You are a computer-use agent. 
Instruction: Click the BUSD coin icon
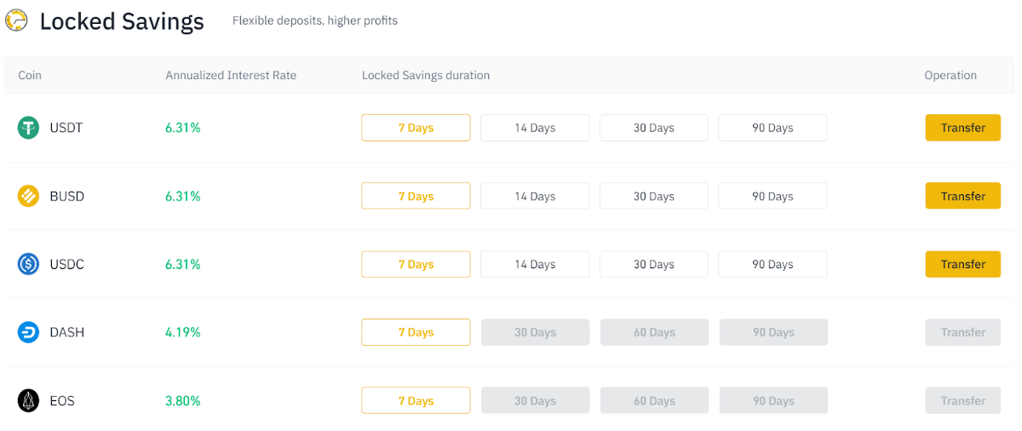click(x=29, y=196)
